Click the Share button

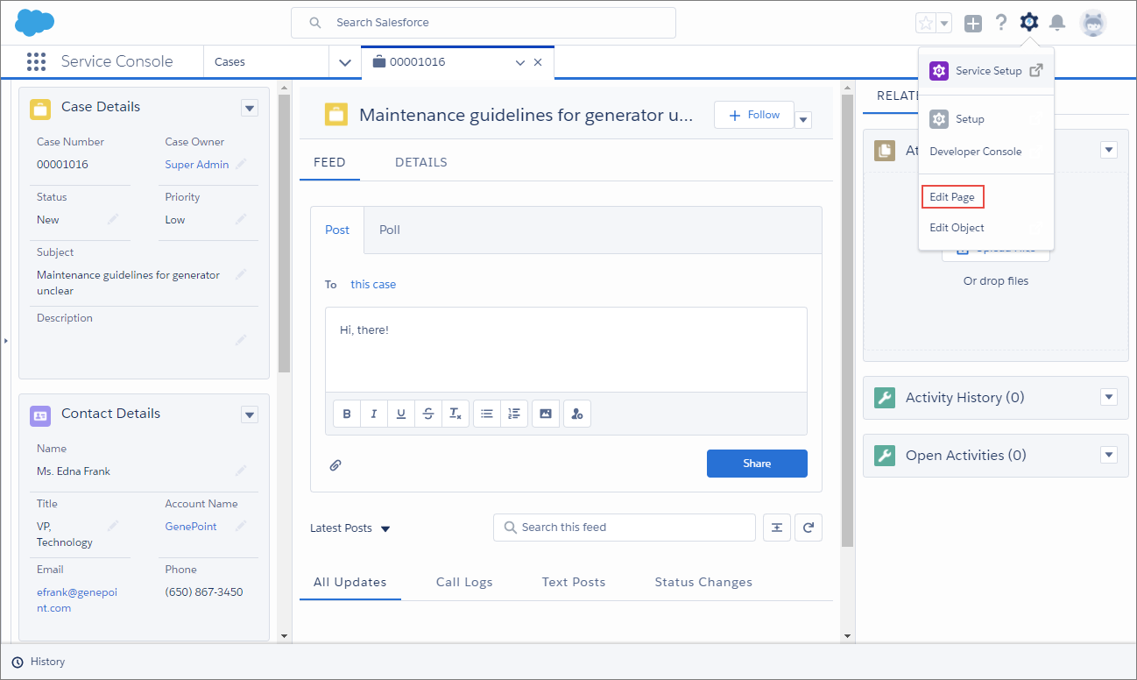click(x=757, y=464)
